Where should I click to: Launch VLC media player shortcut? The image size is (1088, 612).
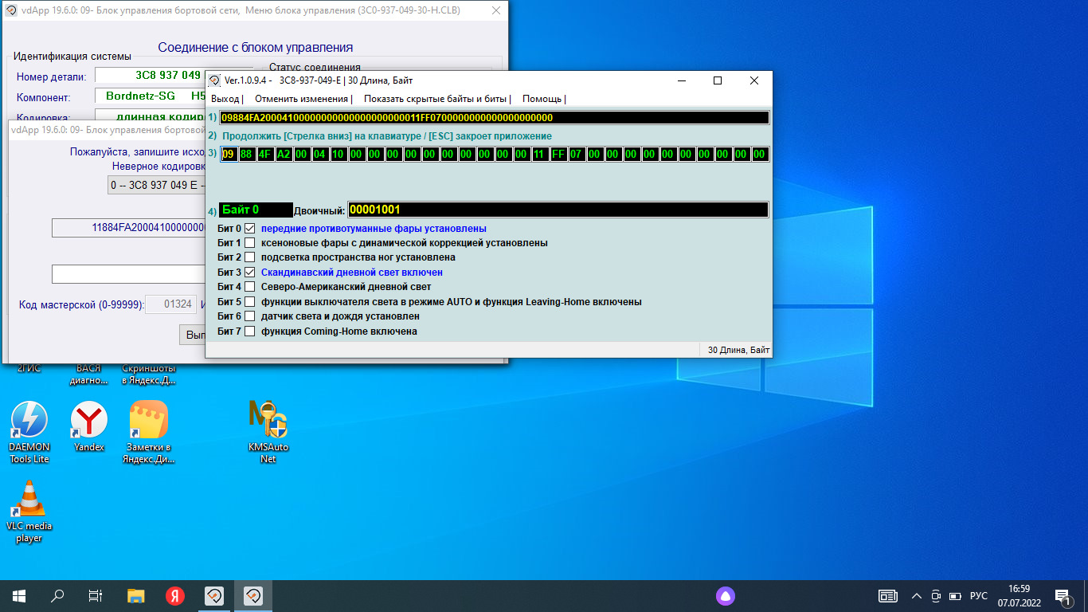coord(29,500)
